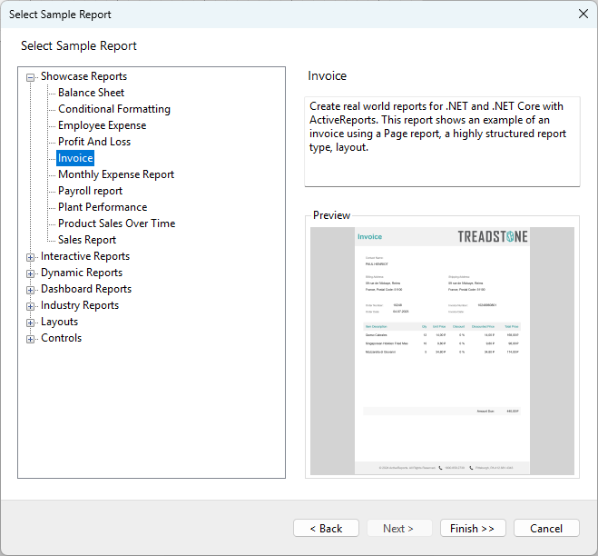
Task: Expand the Industry Reports node
Action: pos(31,307)
